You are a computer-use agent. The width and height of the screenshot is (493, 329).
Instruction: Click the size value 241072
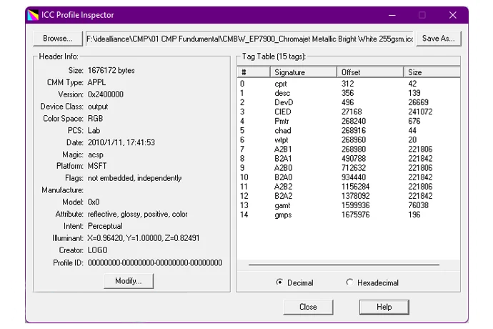420,112
